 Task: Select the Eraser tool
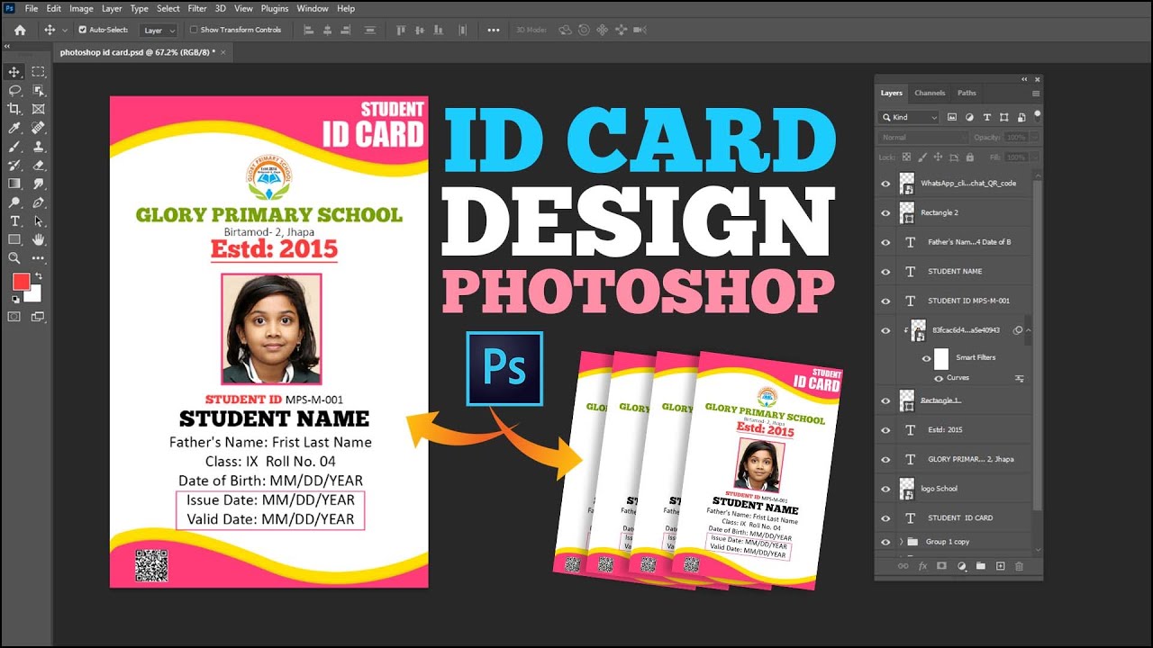pyautogui.click(x=39, y=166)
